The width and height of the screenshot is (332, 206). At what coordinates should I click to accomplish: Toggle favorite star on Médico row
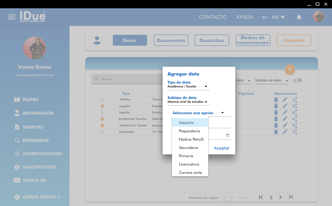102,99
